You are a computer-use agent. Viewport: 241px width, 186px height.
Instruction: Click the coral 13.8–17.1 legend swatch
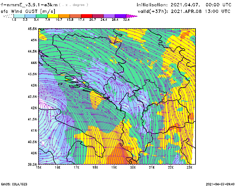click(x=76, y=16)
